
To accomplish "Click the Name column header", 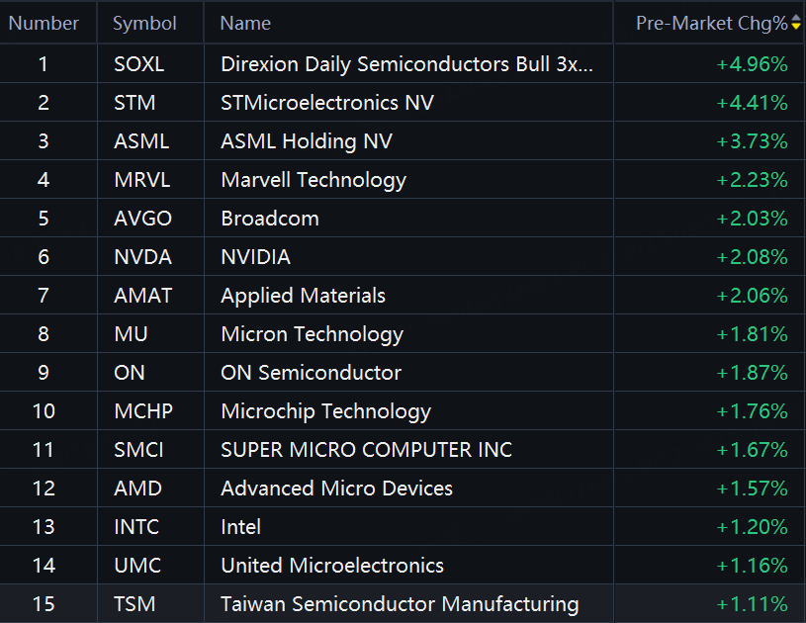I will coord(245,23).
